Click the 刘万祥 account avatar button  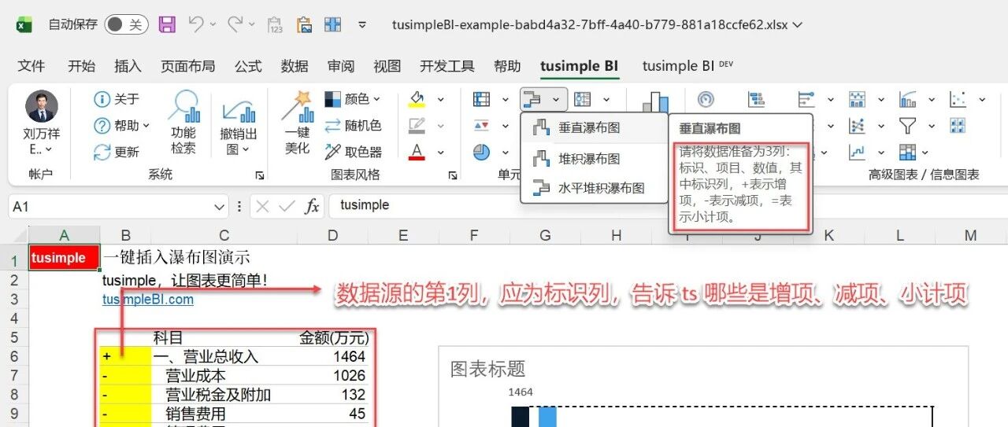coord(41,122)
